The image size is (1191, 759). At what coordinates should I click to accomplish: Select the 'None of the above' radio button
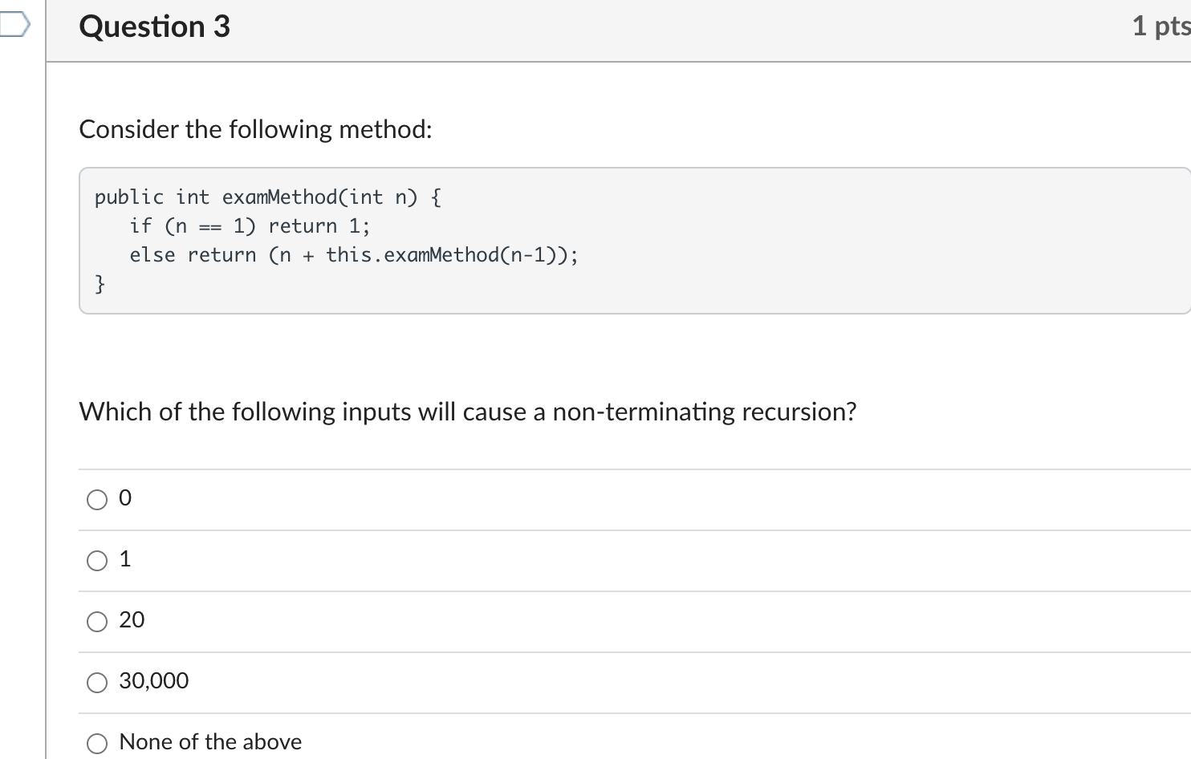click(97, 744)
